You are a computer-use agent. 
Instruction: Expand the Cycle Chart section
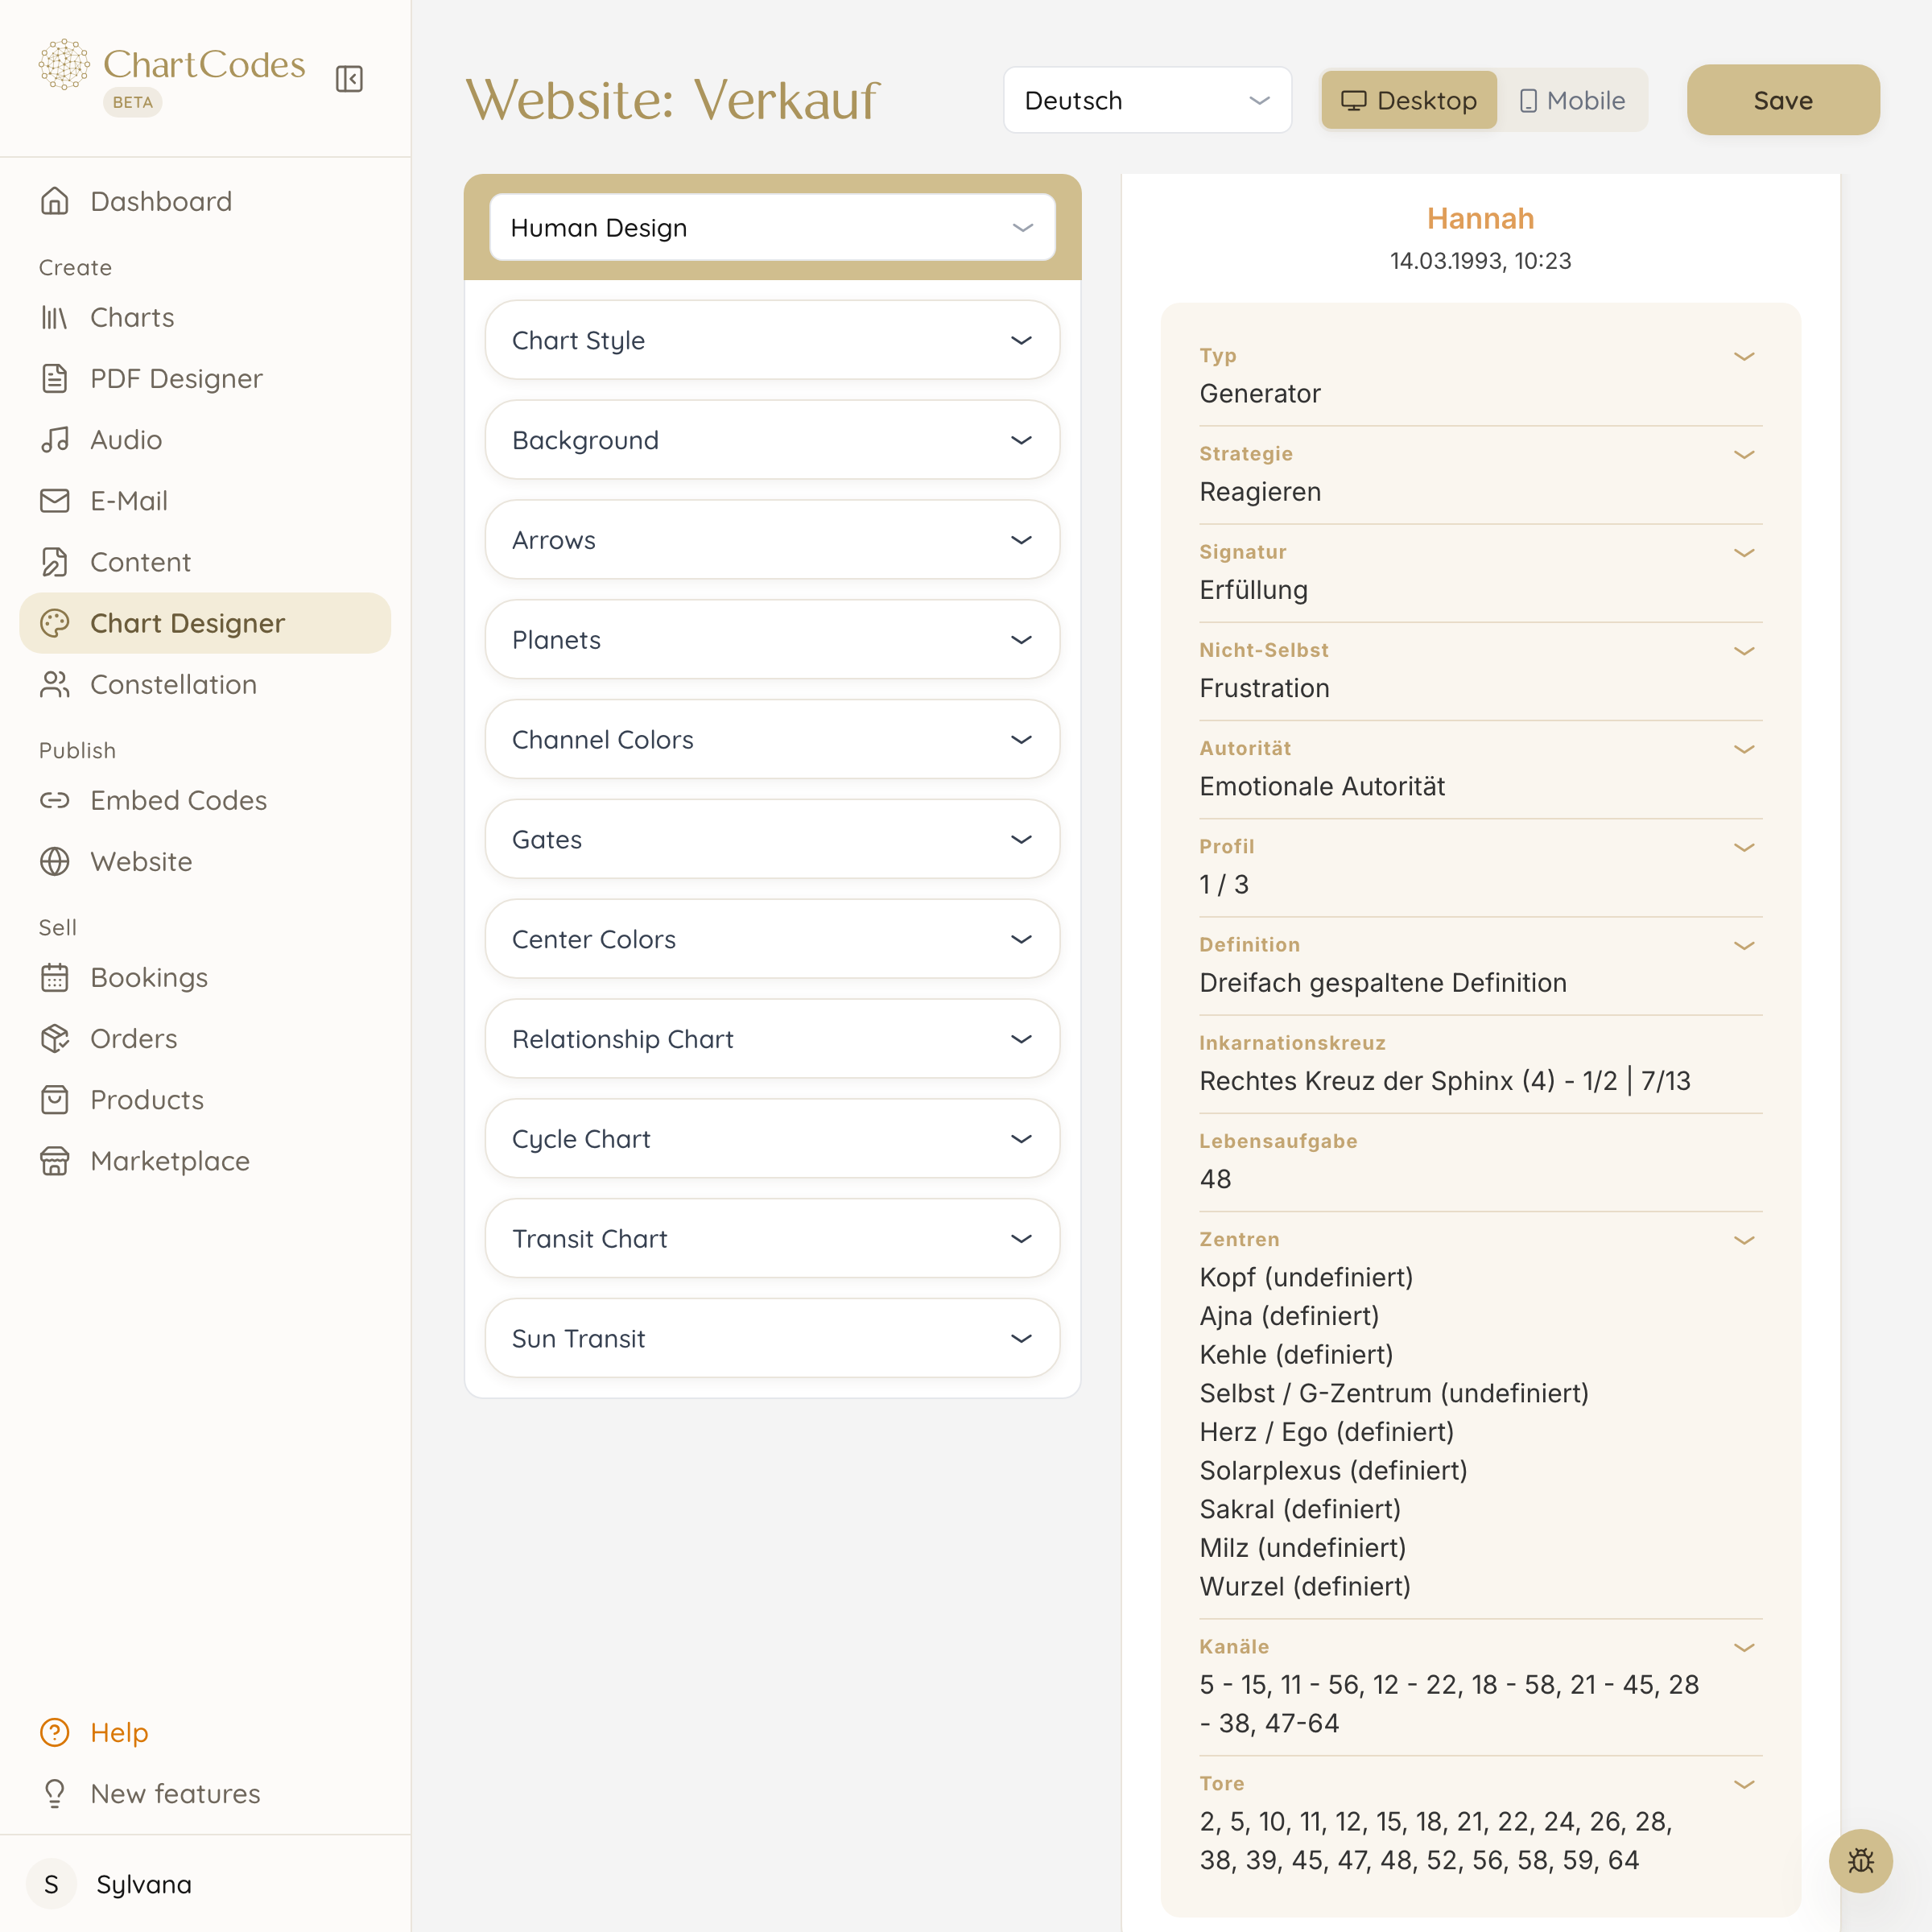click(x=772, y=1139)
